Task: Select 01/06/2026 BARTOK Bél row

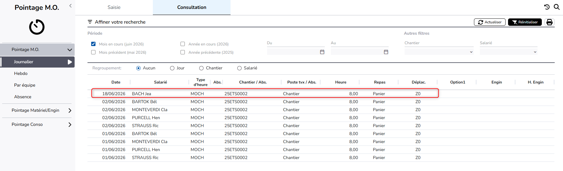Action: pyautogui.click(x=321, y=134)
